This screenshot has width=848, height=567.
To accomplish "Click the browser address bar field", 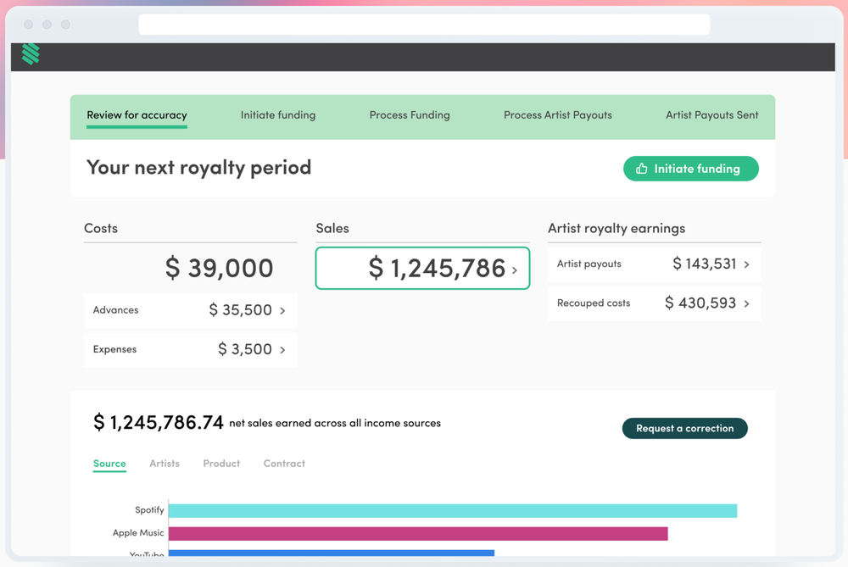I will coord(424,25).
